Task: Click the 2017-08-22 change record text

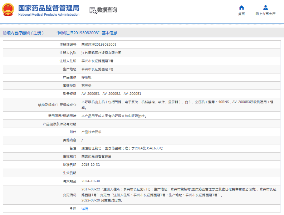Action: pos(179,192)
